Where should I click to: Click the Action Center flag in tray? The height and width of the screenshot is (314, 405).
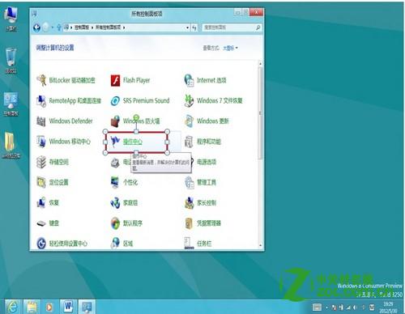click(x=335, y=308)
